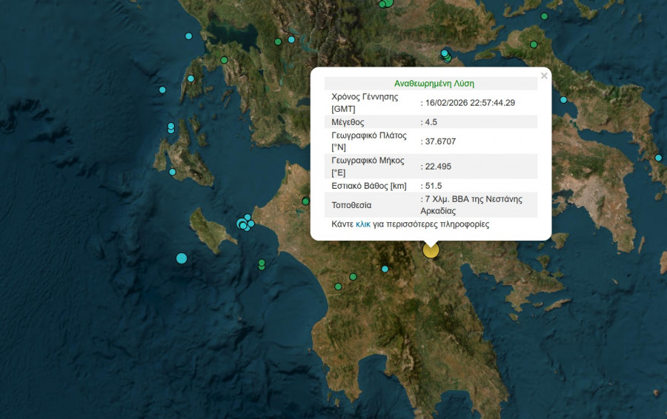Viewport: 667px width, 419px height.
Task: Select the cyan-green marker cluster directly above the popup
Action: click(445, 56)
